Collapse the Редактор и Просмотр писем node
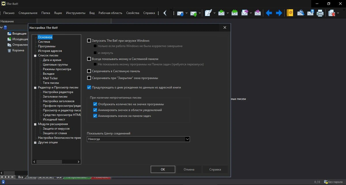Screen dimensions: 346x185 (35, 87)
